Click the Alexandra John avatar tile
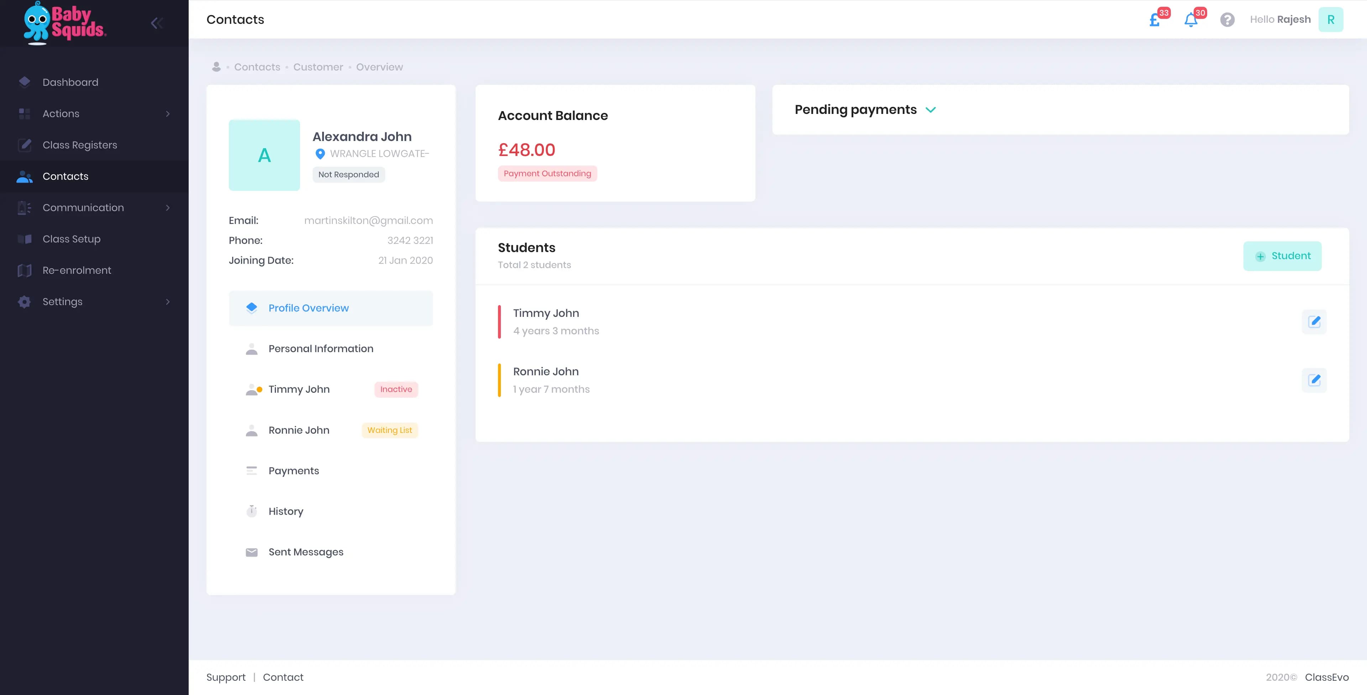Viewport: 1367px width, 695px height. pos(264,155)
